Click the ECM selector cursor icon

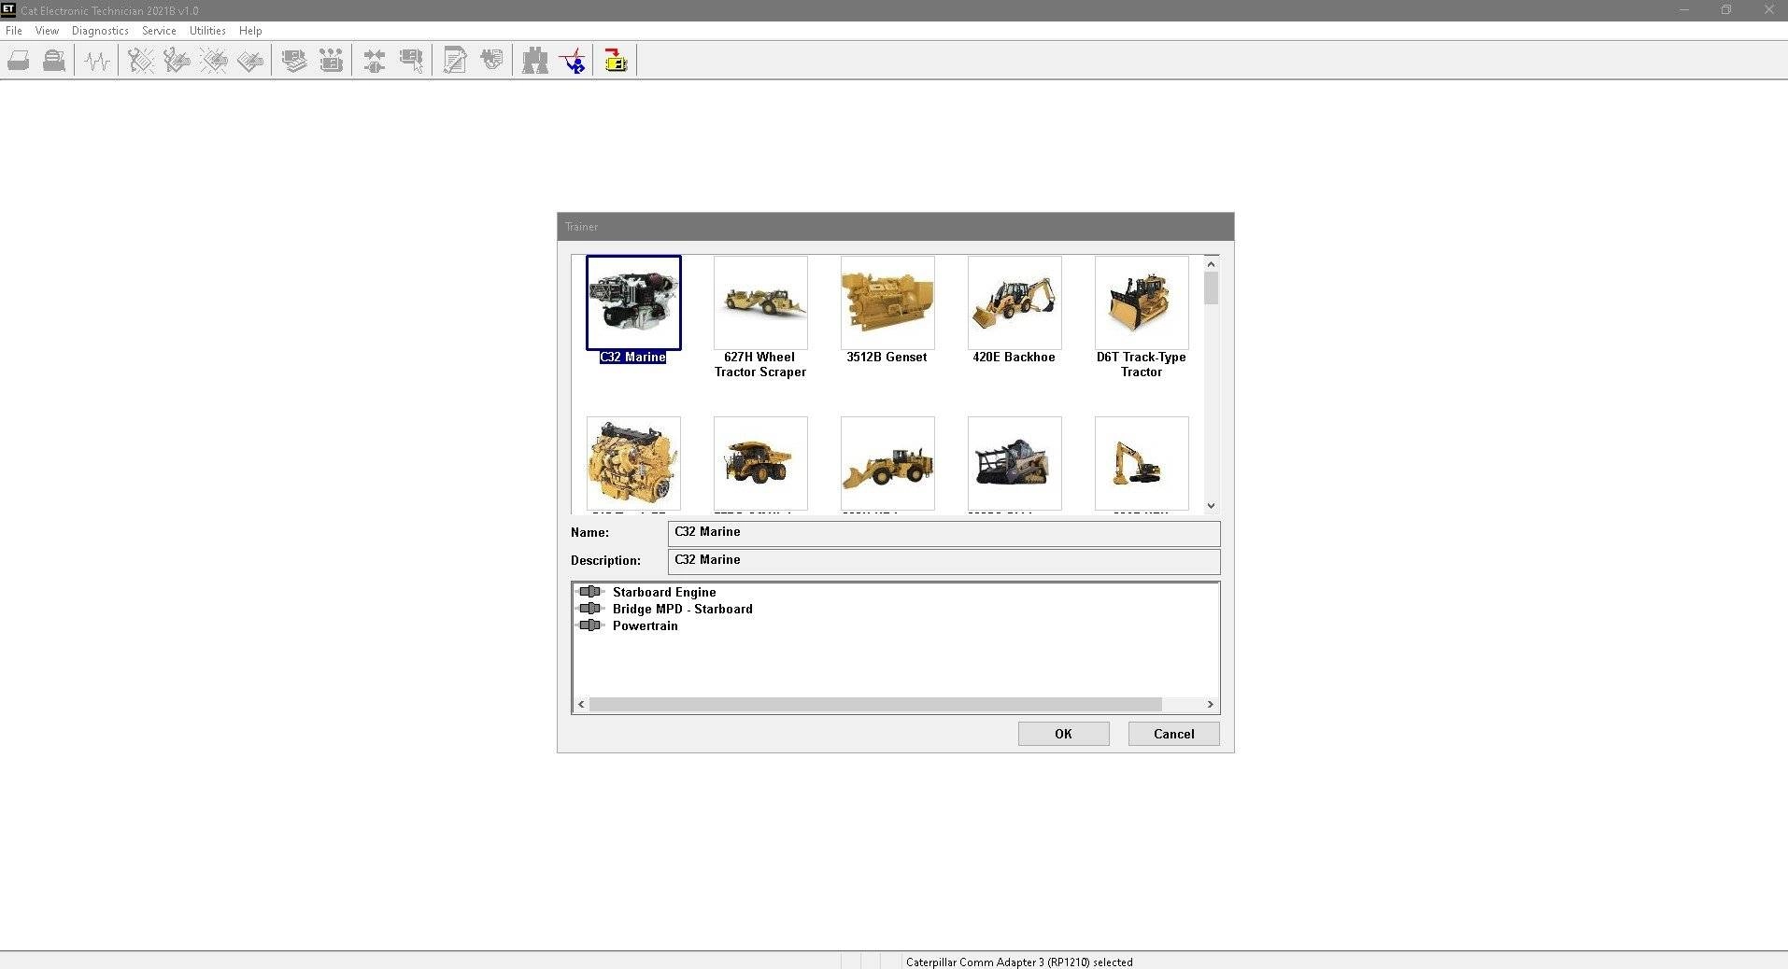pyautogui.click(x=411, y=62)
